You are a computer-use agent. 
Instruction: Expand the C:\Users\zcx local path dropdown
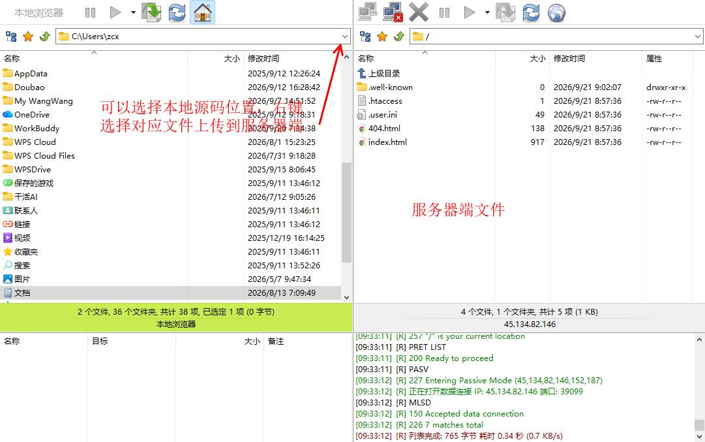tap(345, 37)
